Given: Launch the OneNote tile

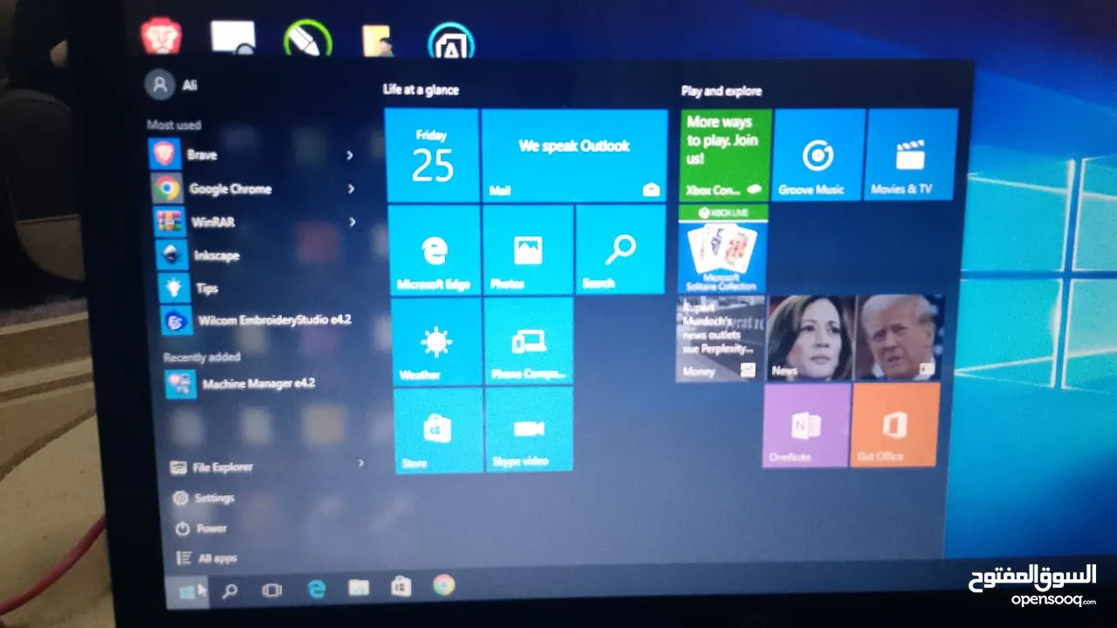Looking at the screenshot, I should [806, 426].
